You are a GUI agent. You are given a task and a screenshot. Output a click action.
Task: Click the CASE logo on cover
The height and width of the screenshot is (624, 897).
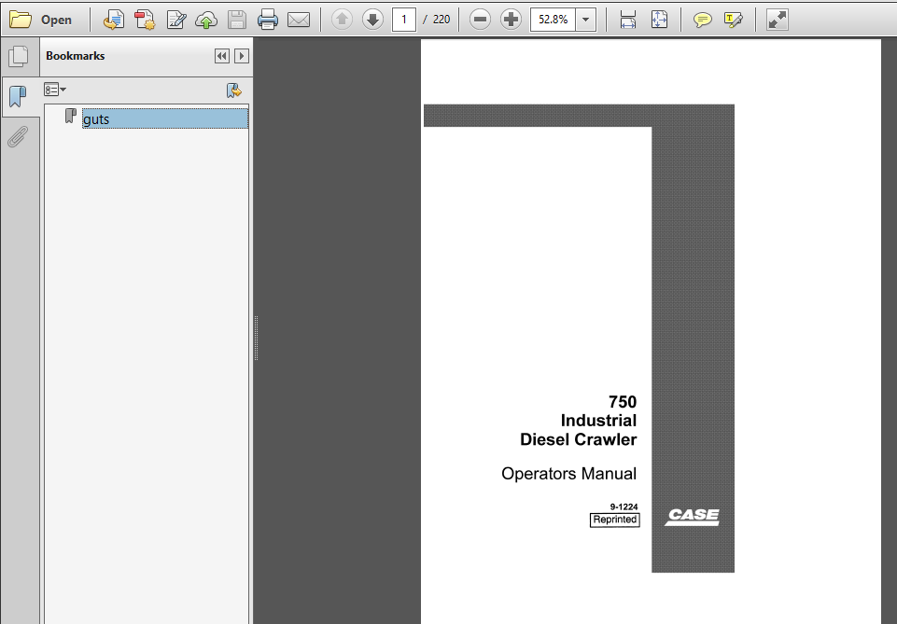(693, 517)
